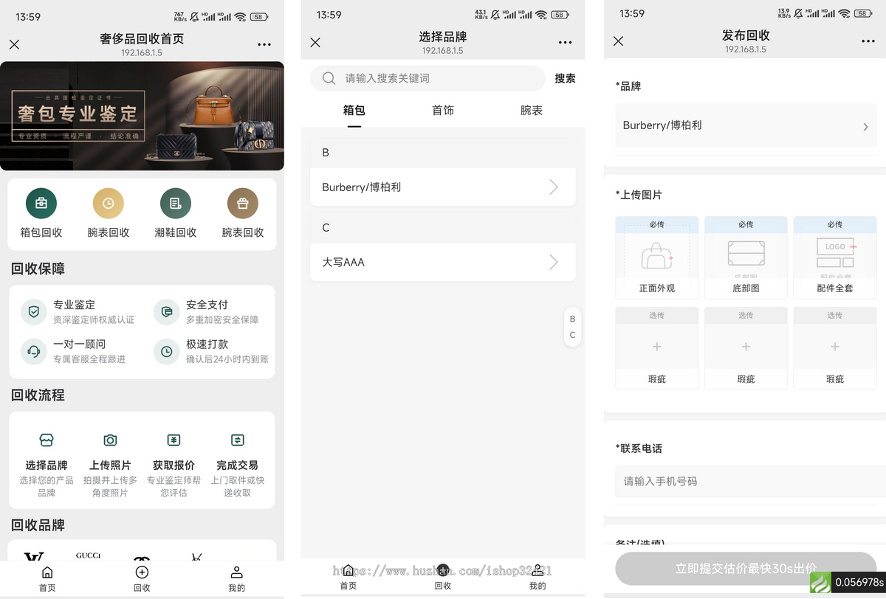Click 极速打款 text label

click(x=207, y=344)
